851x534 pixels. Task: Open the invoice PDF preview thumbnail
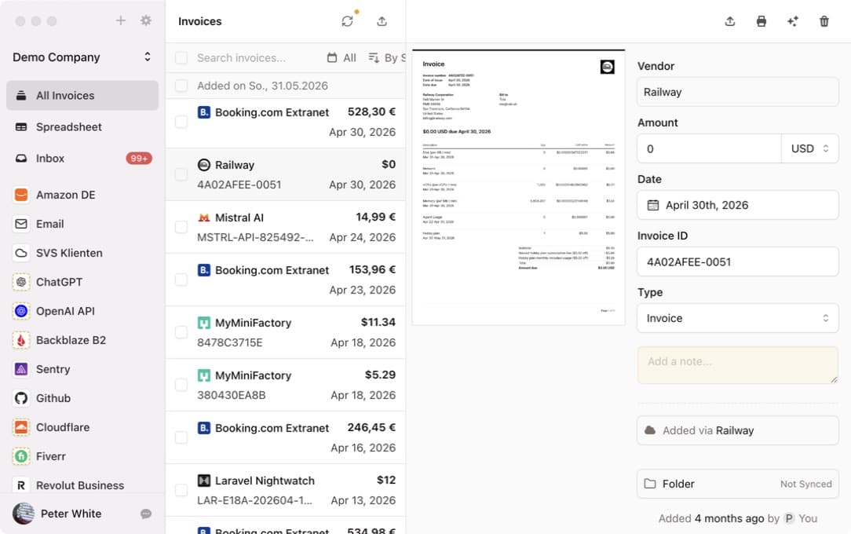[518, 188]
